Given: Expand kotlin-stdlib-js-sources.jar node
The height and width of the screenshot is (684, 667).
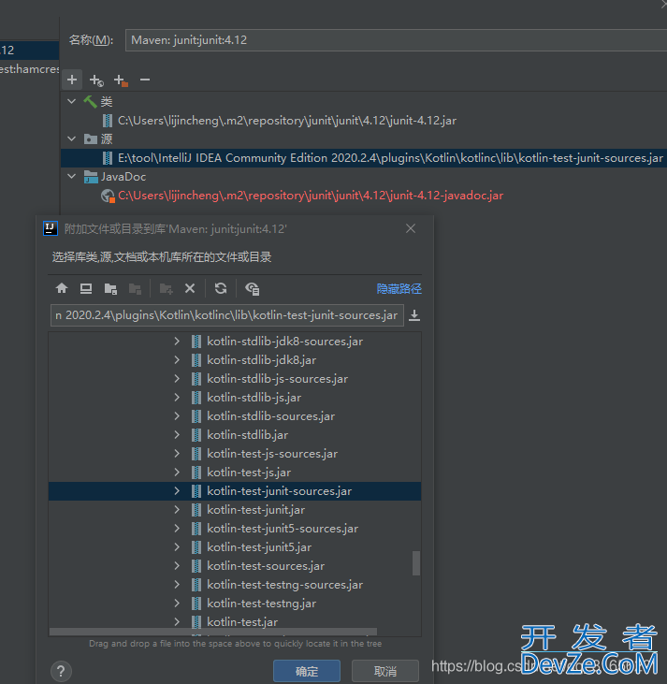Looking at the screenshot, I should tap(177, 379).
